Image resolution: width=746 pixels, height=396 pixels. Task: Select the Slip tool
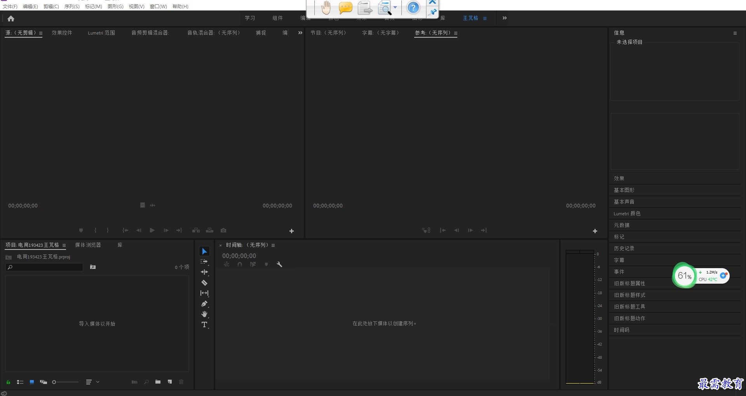pyautogui.click(x=204, y=293)
